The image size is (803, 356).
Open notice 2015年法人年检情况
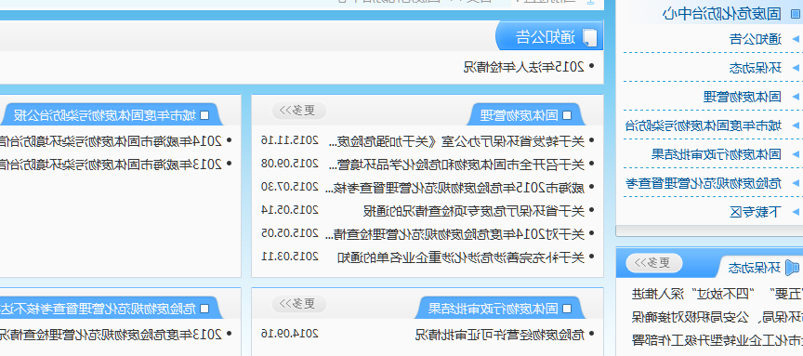[523, 67]
